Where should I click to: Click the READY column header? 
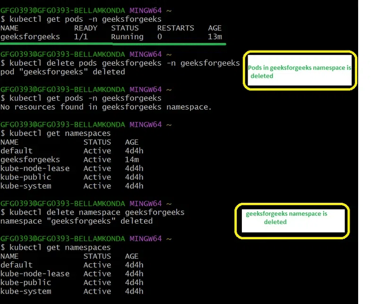86,28
